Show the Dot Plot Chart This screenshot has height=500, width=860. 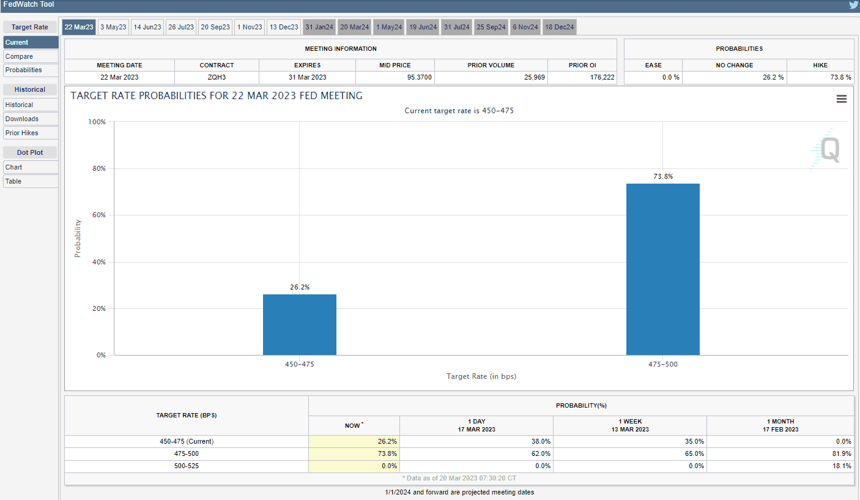tap(31, 167)
